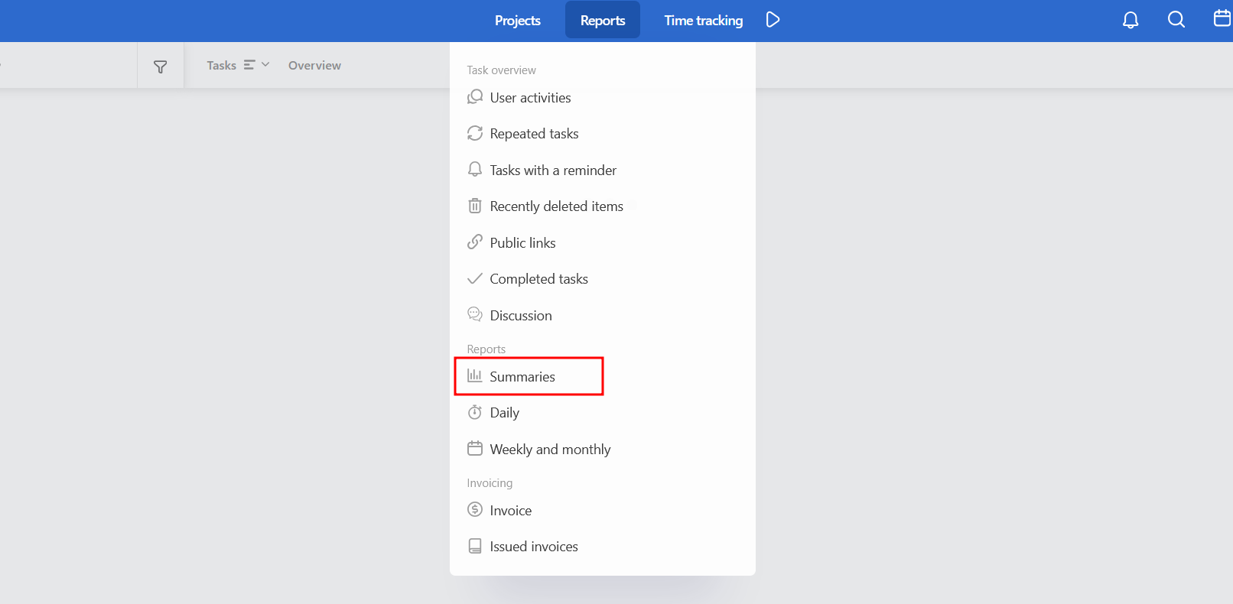Open the Projects menu
Image resolution: width=1233 pixels, height=604 pixels.
(517, 21)
